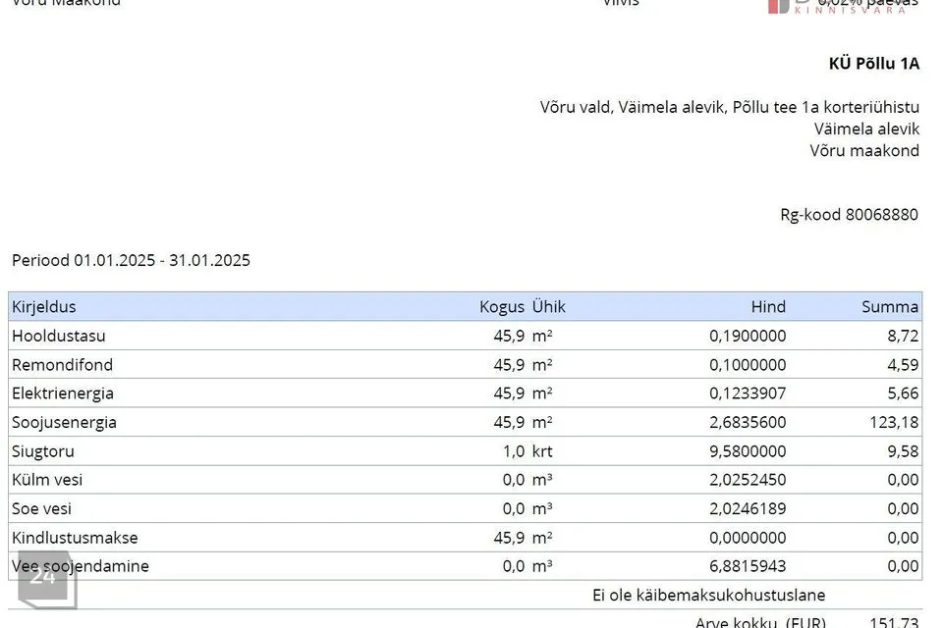This screenshot has height=628, width=943.
Task: Select the Külm vesi row label
Action: coord(47,480)
